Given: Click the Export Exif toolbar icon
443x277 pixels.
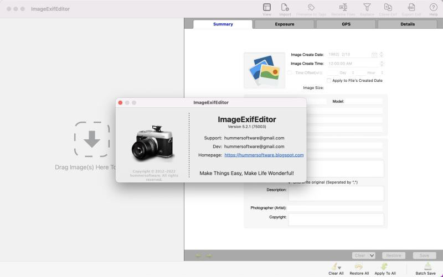Looking at the screenshot, I should (411, 7).
